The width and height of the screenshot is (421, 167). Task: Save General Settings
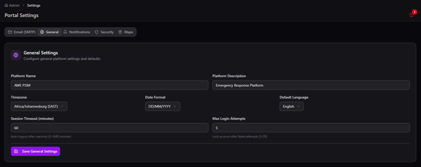click(35, 151)
